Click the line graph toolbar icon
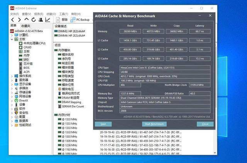247x163 pixels. click(47, 20)
